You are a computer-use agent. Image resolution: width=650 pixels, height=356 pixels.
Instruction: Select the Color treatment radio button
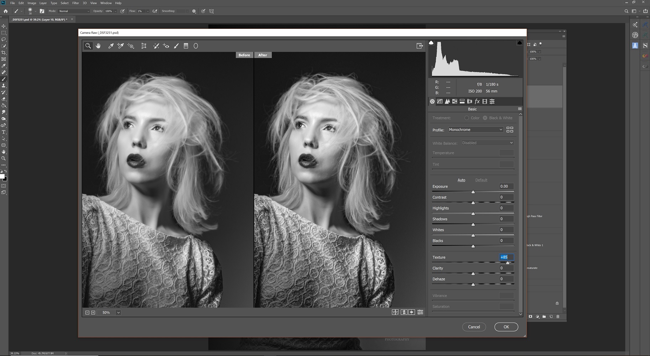point(467,118)
